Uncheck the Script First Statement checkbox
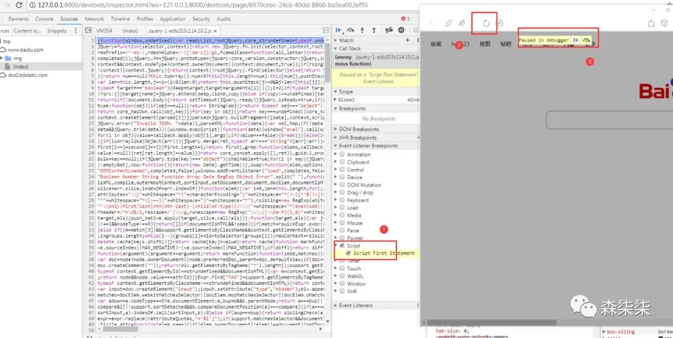The height and width of the screenshot is (338, 673). pos(348,253)
